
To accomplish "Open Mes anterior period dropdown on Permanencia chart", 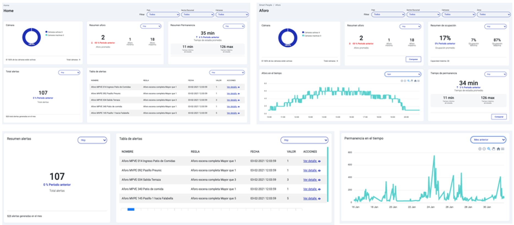I will [488, 140].
